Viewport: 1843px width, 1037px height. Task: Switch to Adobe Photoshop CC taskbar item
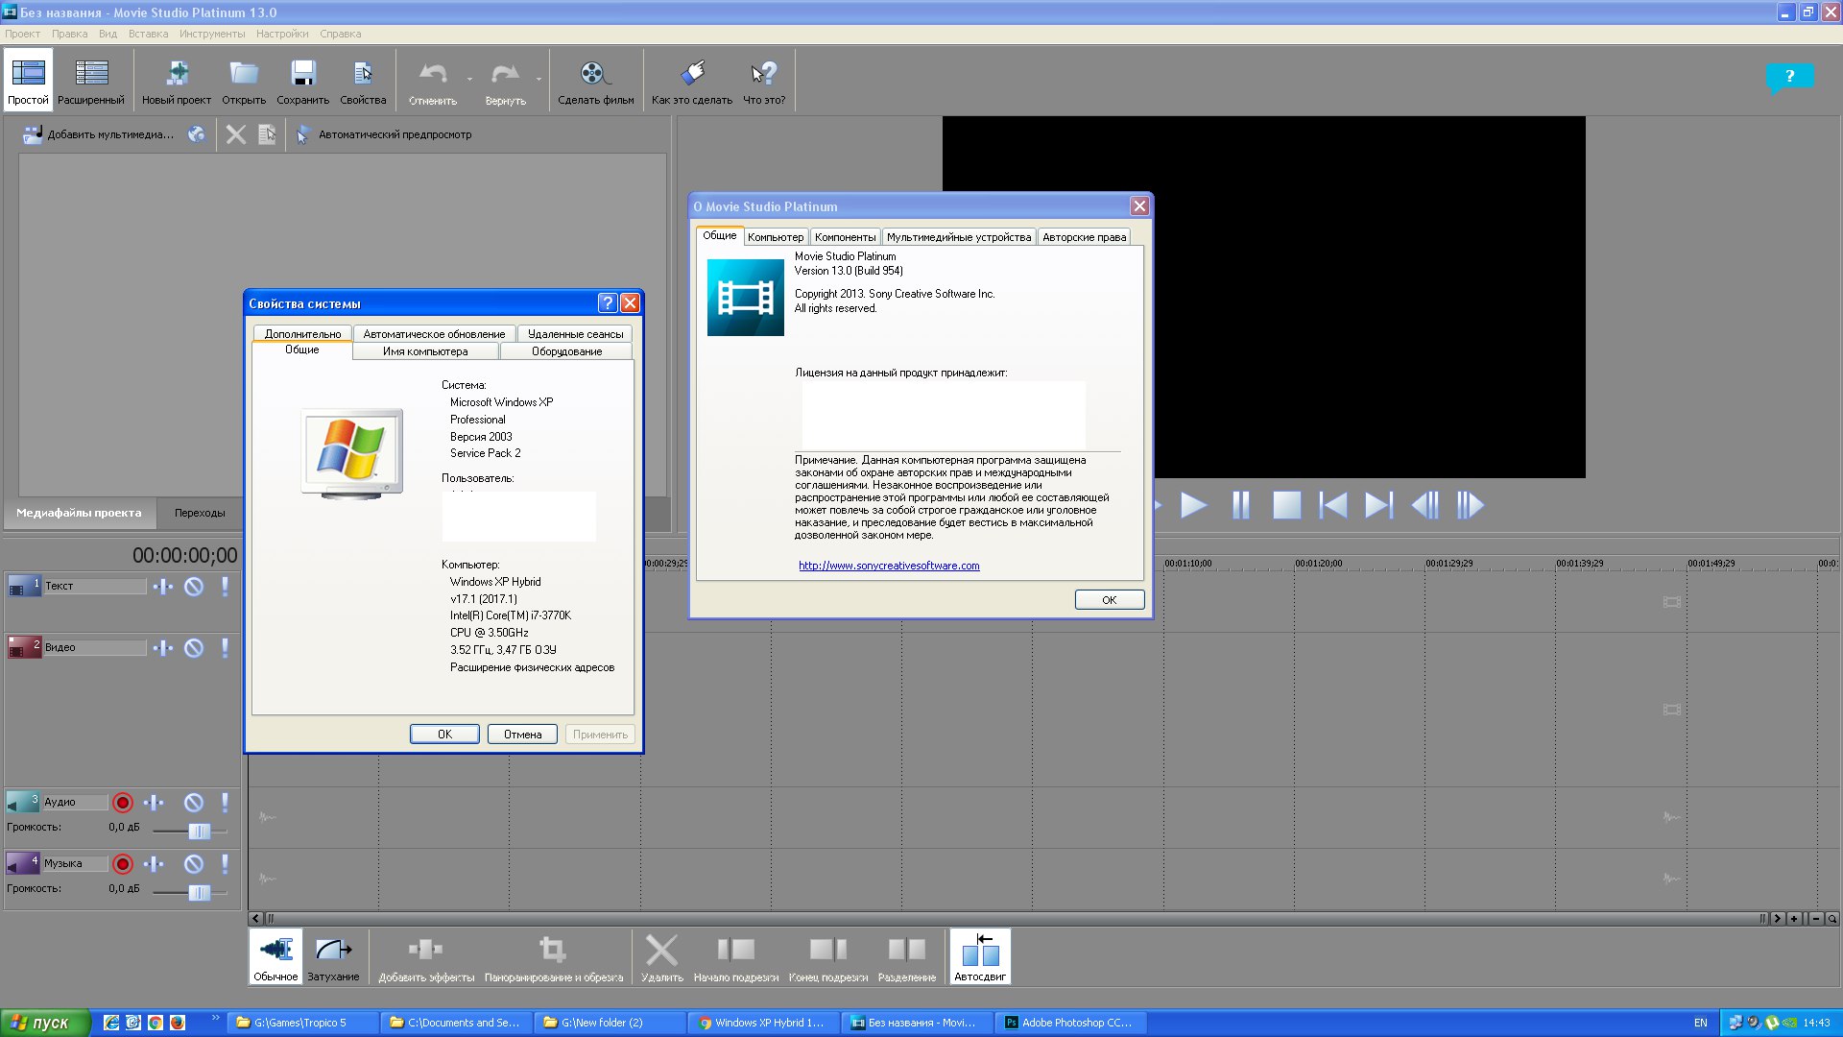[1070, 1023]
